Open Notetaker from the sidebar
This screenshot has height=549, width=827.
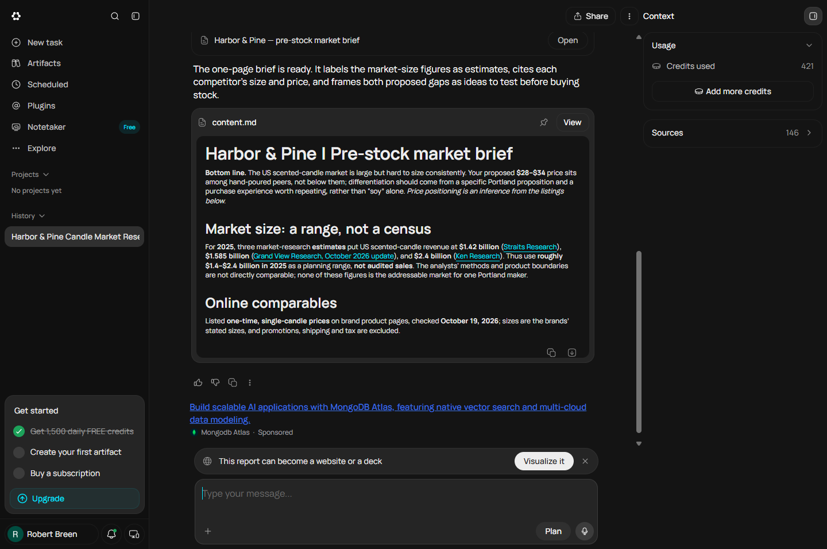(75, 127)
